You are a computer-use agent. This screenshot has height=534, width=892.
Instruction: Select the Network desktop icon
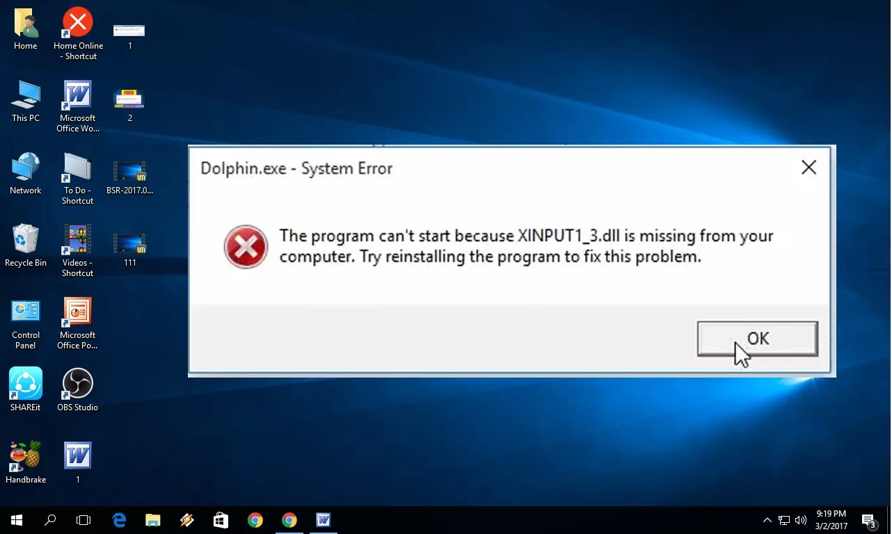26,173
